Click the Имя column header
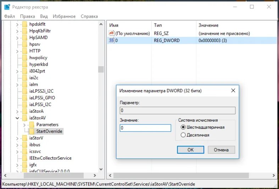Image resolution: width=279 pixels, height=189 pixels. click(x=129, y=25)
